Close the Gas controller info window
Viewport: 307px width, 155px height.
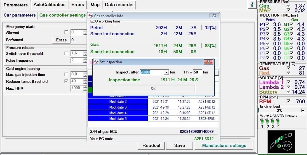(214, 16)
